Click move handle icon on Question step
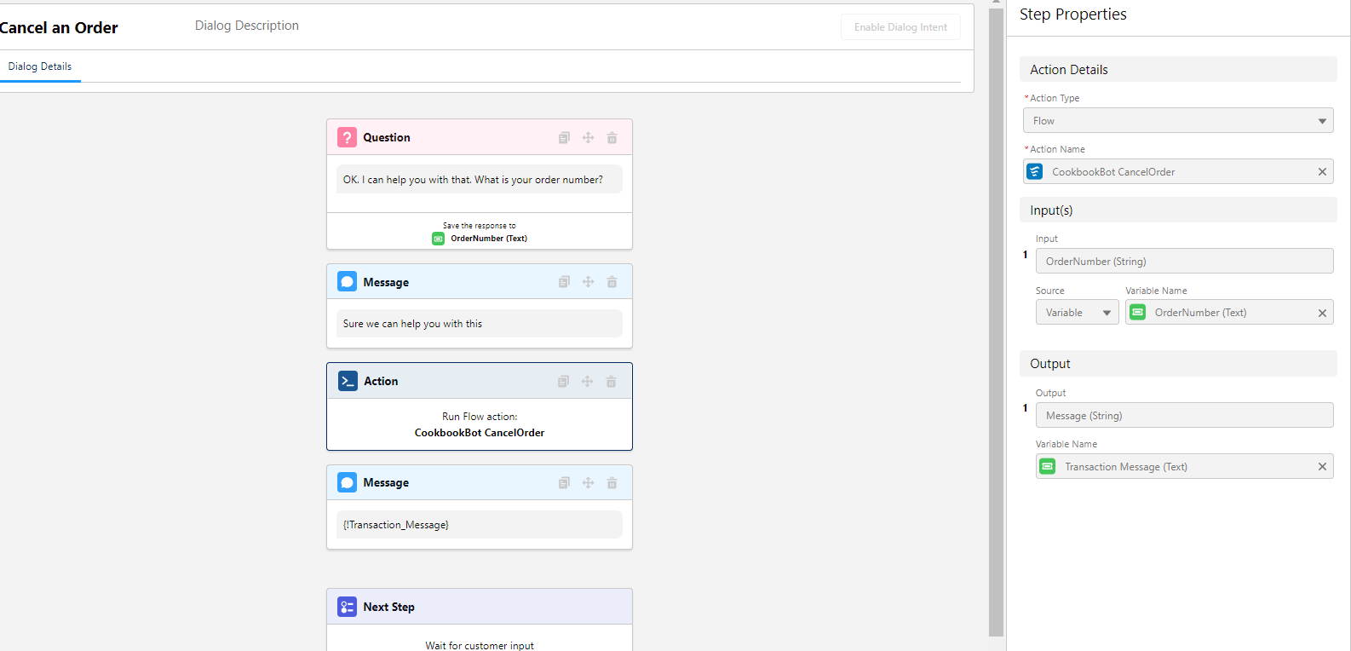 click(x=588, y=138)
